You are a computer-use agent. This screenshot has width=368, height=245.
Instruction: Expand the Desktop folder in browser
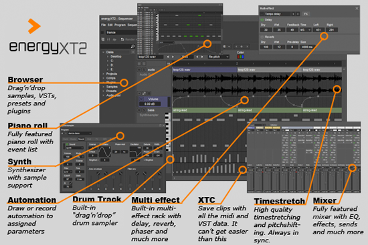tap(108, 57)
